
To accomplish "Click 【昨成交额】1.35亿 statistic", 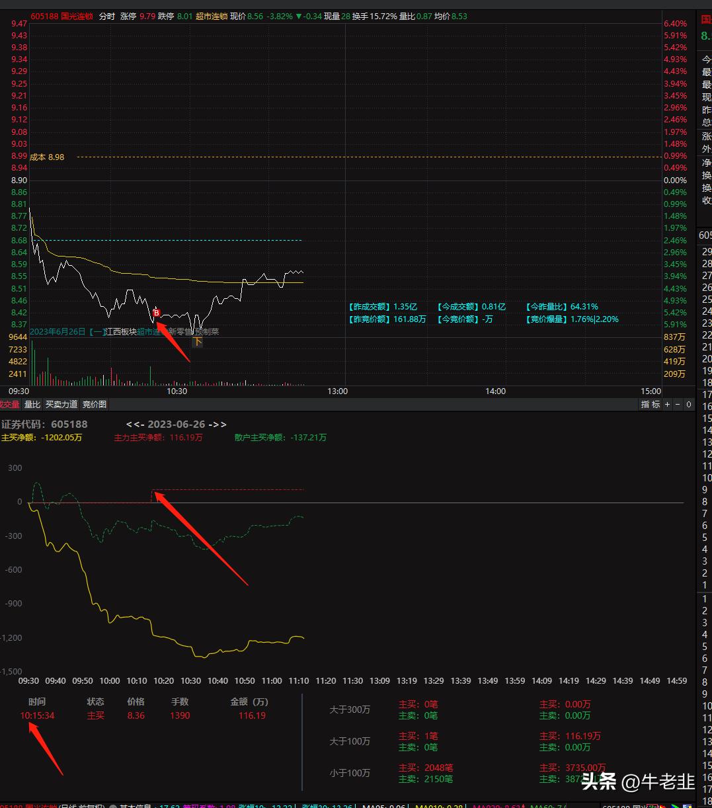I will coord(383,307).
